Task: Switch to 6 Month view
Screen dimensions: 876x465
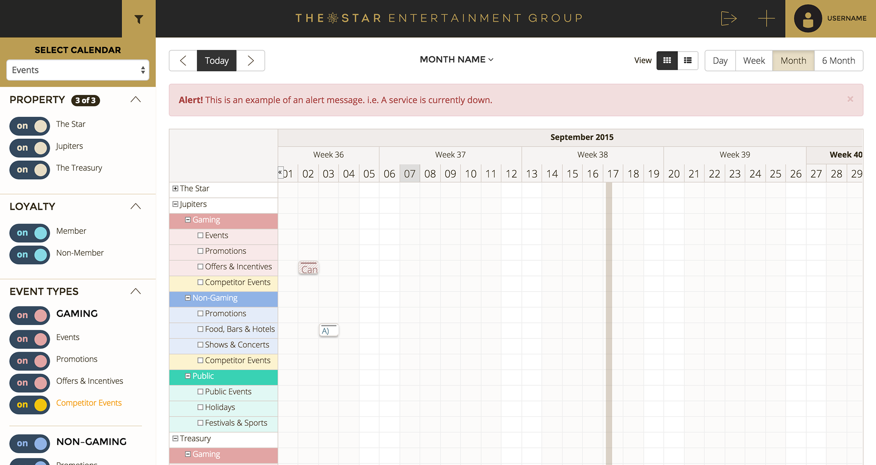Action: (839, 61)
